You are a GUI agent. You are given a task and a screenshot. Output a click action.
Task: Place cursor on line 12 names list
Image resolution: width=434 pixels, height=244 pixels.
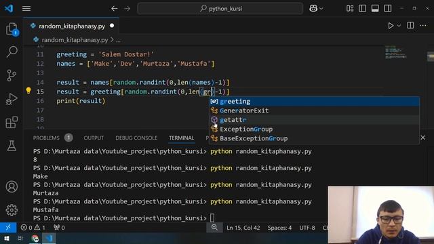(136, 64)
